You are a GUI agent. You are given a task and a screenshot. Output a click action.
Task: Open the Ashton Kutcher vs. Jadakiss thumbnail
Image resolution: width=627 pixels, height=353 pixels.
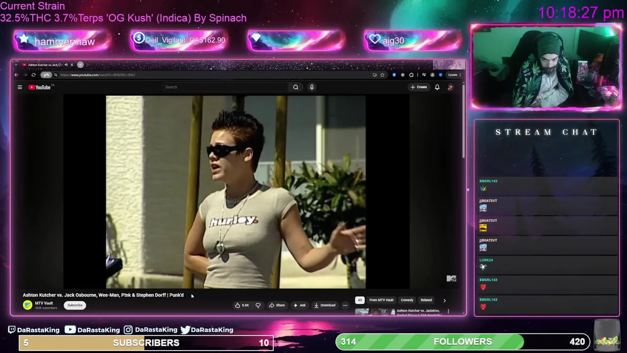(x=375, y=312)
